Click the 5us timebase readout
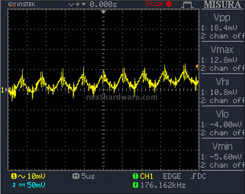245x194 pixels. [88, 176]
